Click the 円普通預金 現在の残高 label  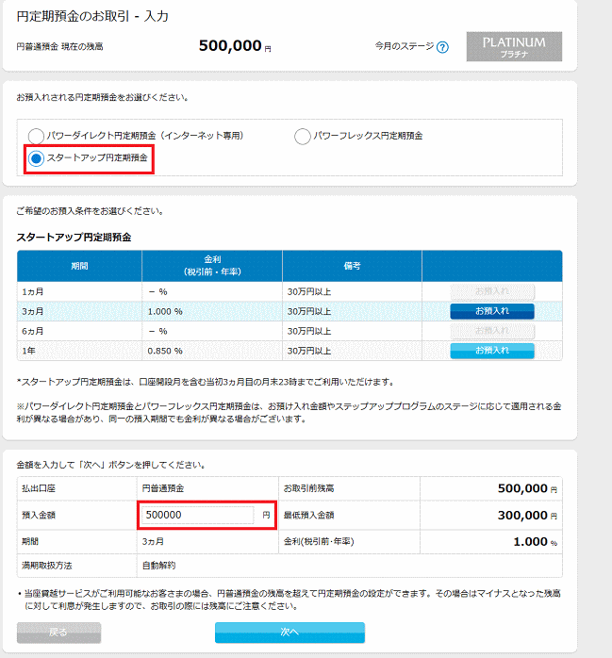[60, 46]
